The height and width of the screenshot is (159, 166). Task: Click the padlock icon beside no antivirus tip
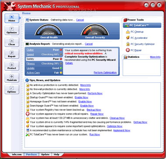(x=28, y=85)
